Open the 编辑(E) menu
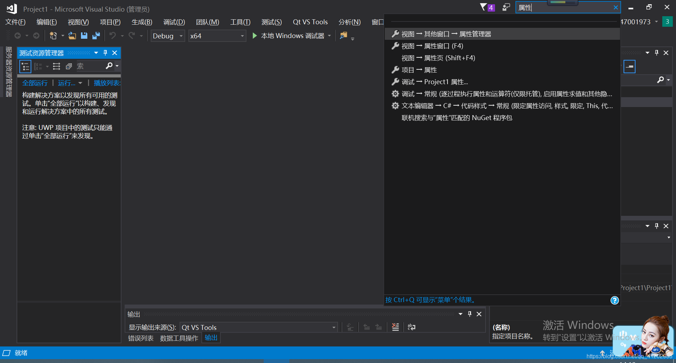 click(47, 22)
